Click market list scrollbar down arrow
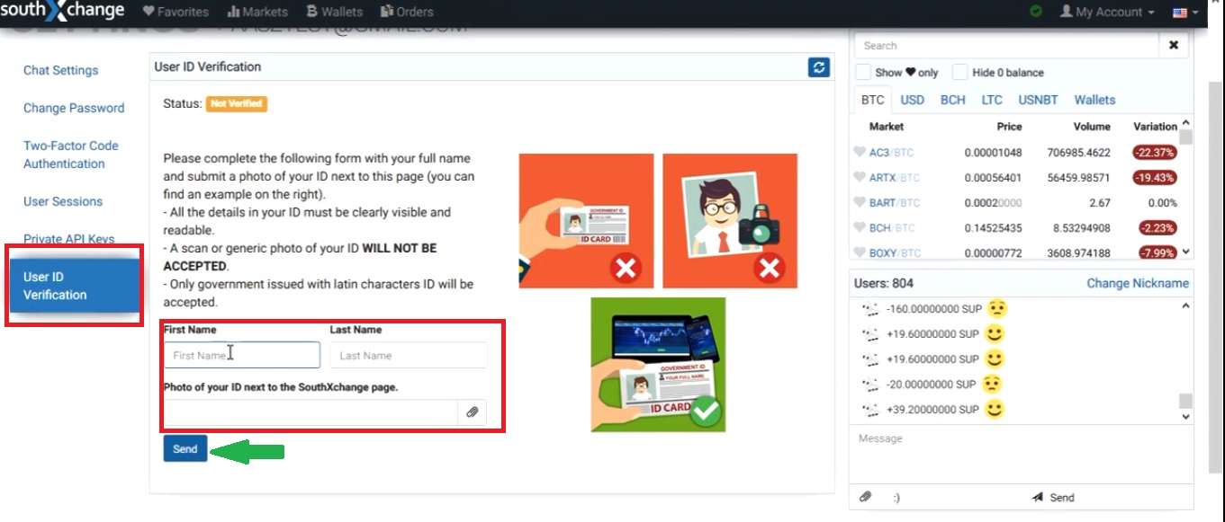Screen dimensions: 1225x522 click(x=1185, y=252)
